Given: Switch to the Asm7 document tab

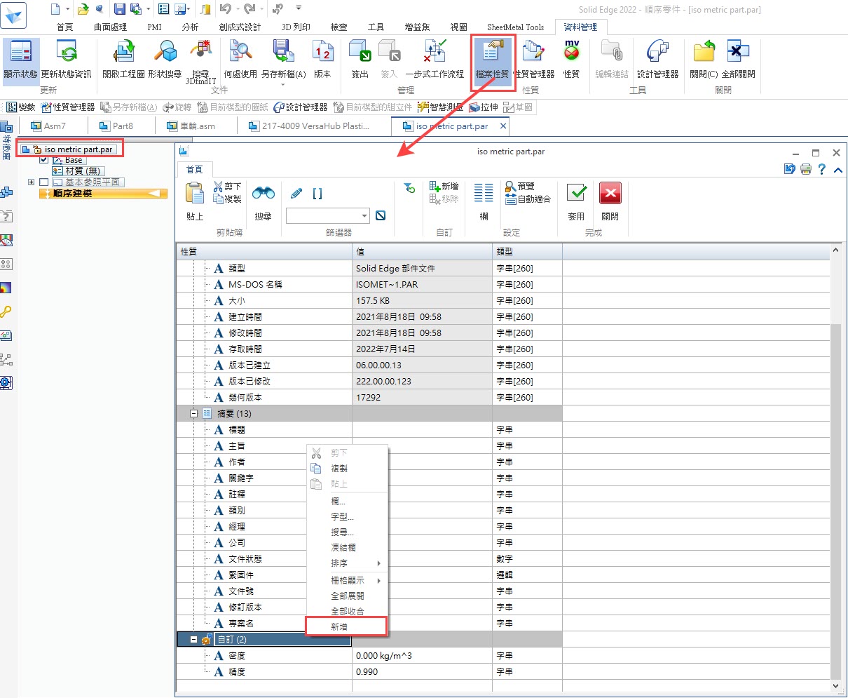Looking at the screenshot, I should (x=54, y=126).
